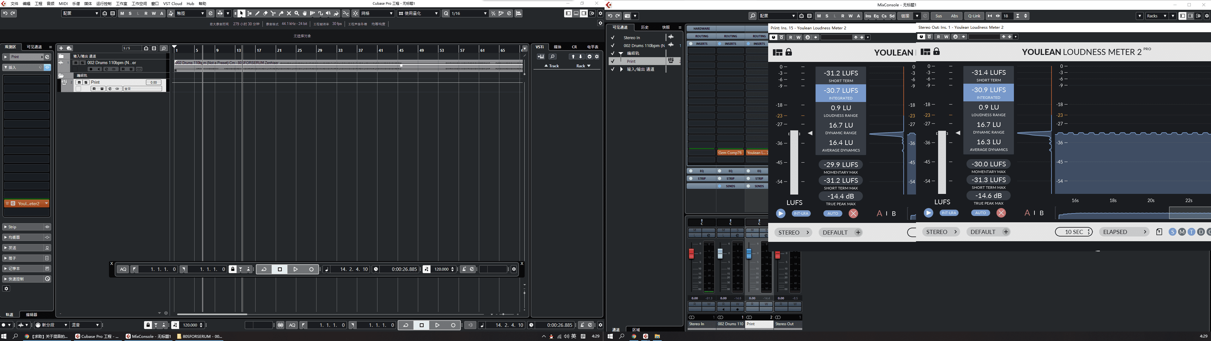Switch to the 可见通道 tab in Cubase inspector
1211x341 pixels.
(x=34, y=47)
